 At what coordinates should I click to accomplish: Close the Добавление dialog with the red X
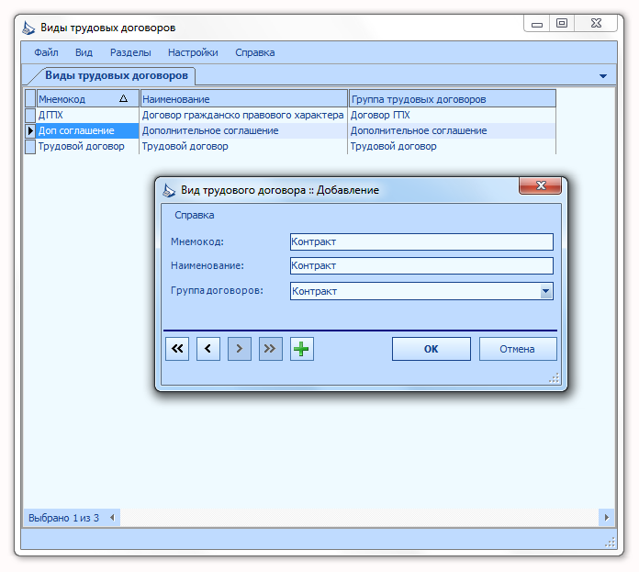pos(541,185)
